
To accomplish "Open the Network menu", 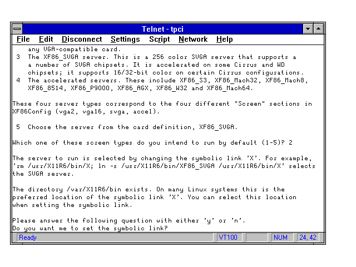I will (x=192, y=39).
